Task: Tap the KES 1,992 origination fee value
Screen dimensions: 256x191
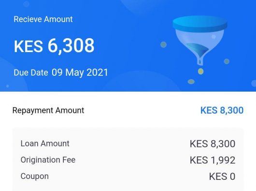Action: point(213,160)
